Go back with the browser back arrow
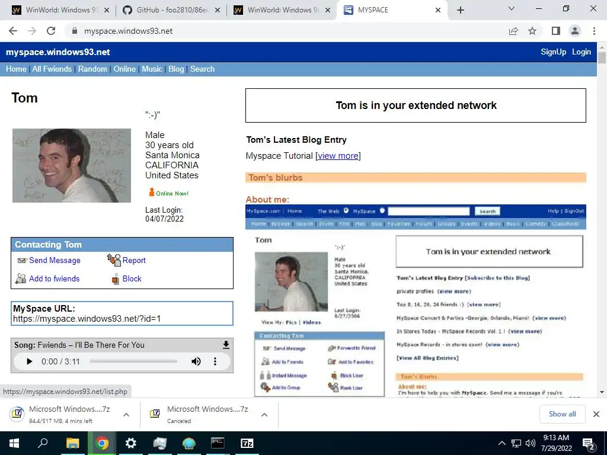 (x=13, y=31)
